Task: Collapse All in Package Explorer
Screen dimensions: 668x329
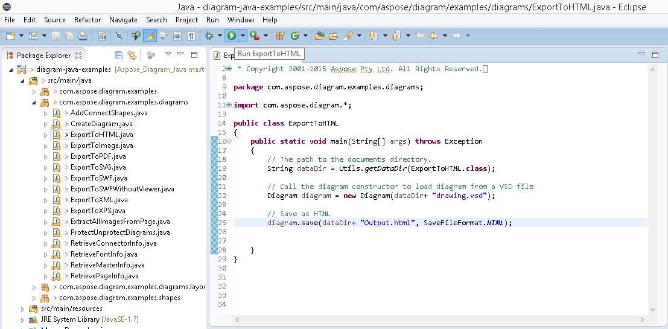Action: pyautogui.click(x=118, y=55)
